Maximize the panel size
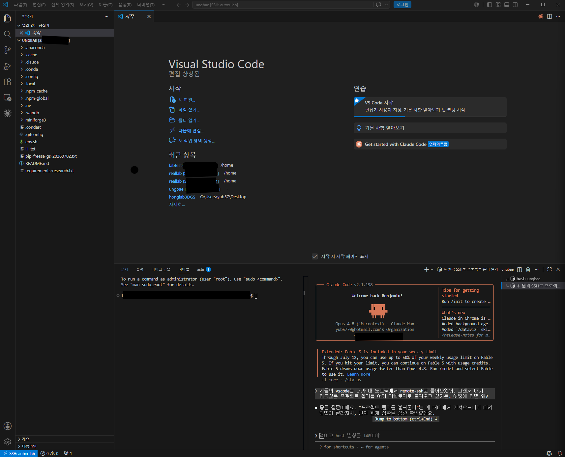The image size is (565, 457). point(550,269)
